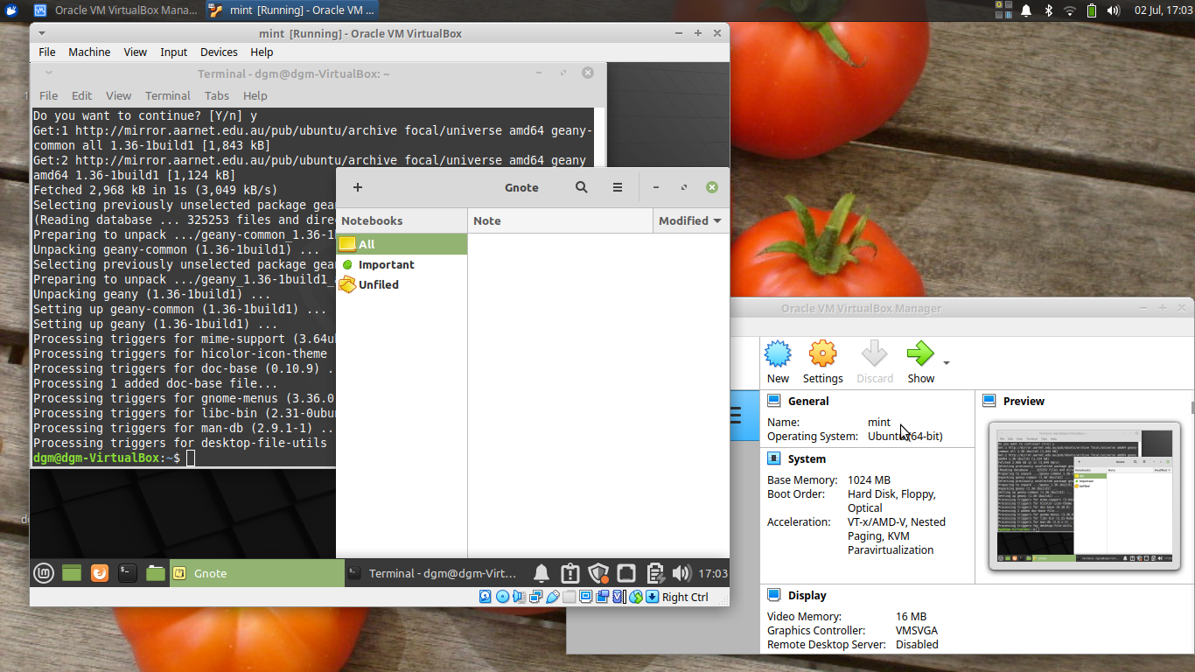Click the Gnote taskbar entry
The height and width of the screenshot is (672, 1195).
click(254, 573)
